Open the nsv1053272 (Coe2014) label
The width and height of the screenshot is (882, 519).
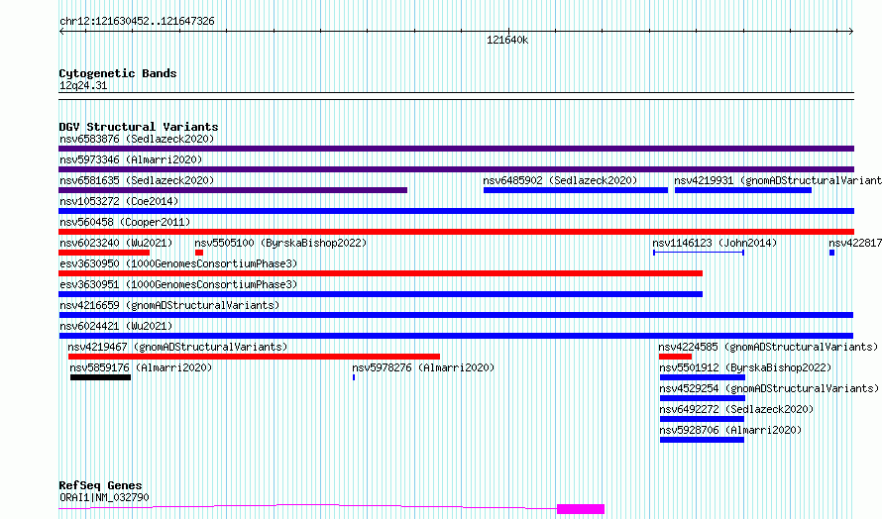119,201
